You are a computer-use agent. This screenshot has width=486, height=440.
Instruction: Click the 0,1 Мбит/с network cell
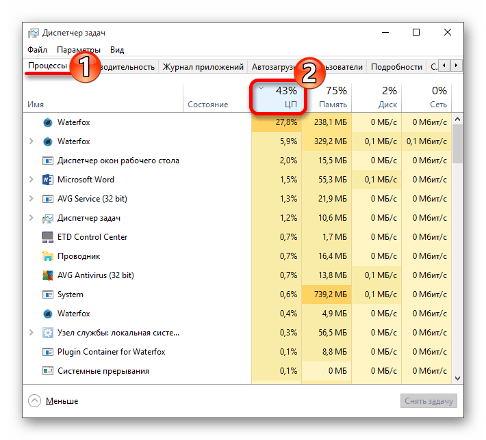click(x=426, y=141)
